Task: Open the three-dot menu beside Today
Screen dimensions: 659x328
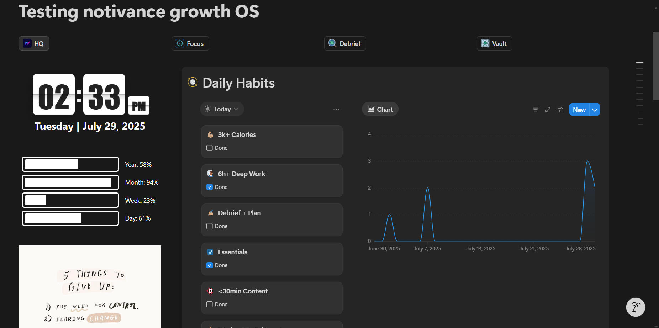Action: pyautogui.click(x=336, y=110)
